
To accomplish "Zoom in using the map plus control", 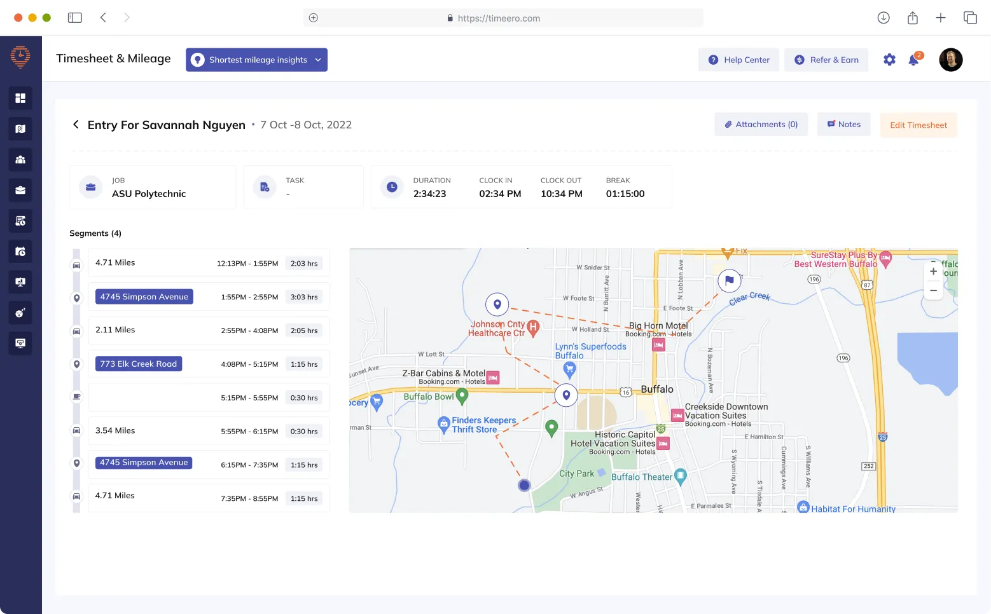I will tap(933, 270).
